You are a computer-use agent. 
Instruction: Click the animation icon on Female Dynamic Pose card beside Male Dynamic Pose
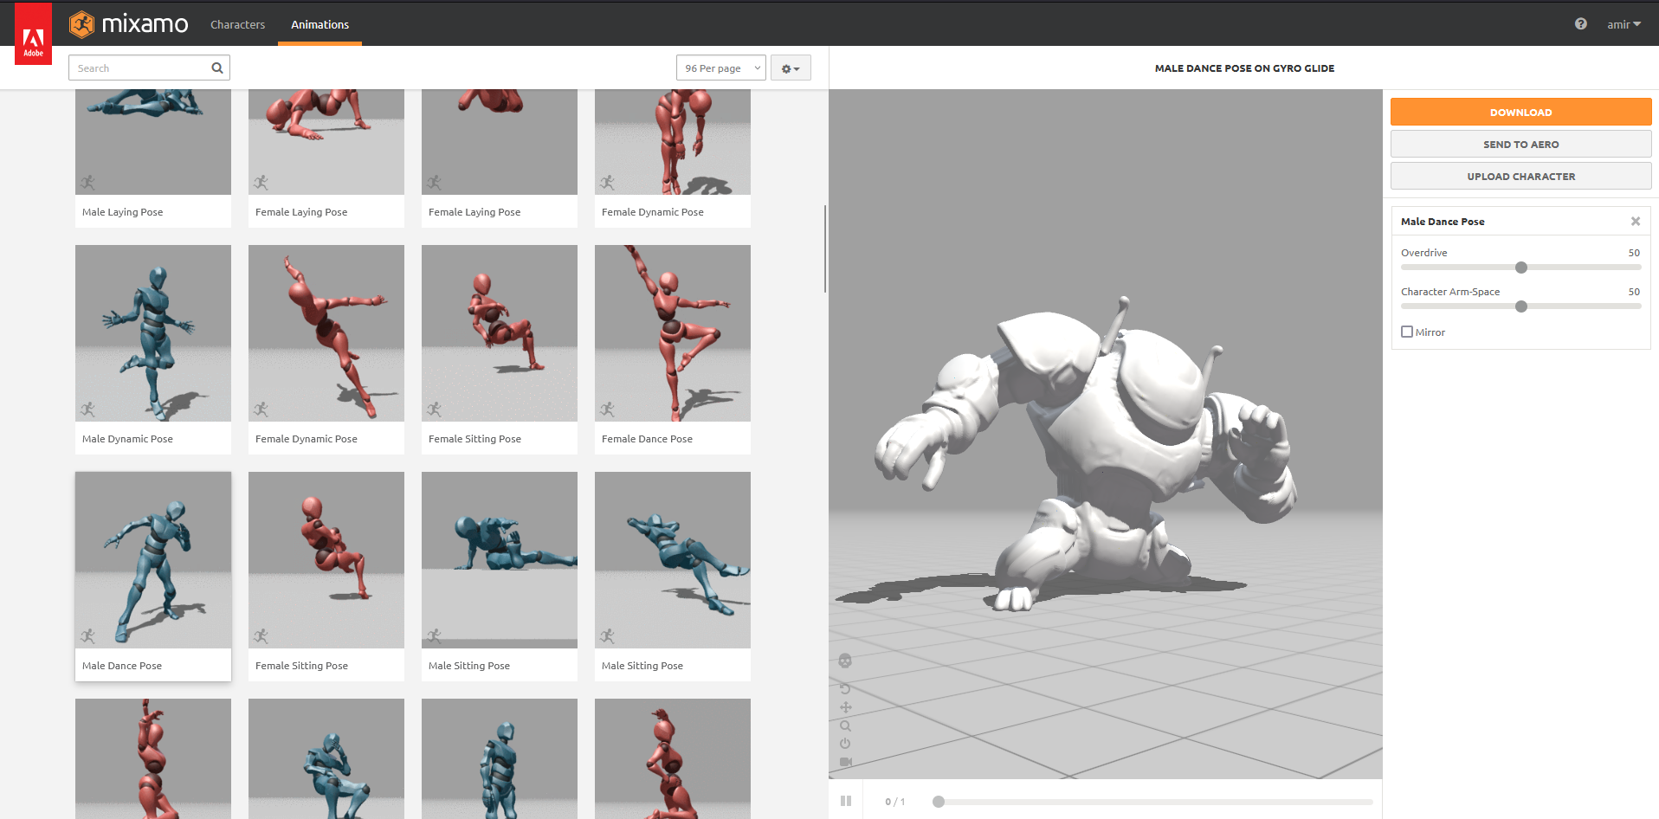pos(261,409)
